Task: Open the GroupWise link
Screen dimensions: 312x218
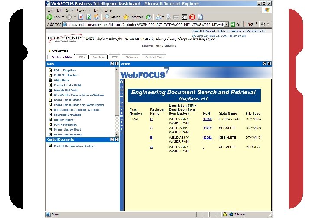Action: click(60, 51)
